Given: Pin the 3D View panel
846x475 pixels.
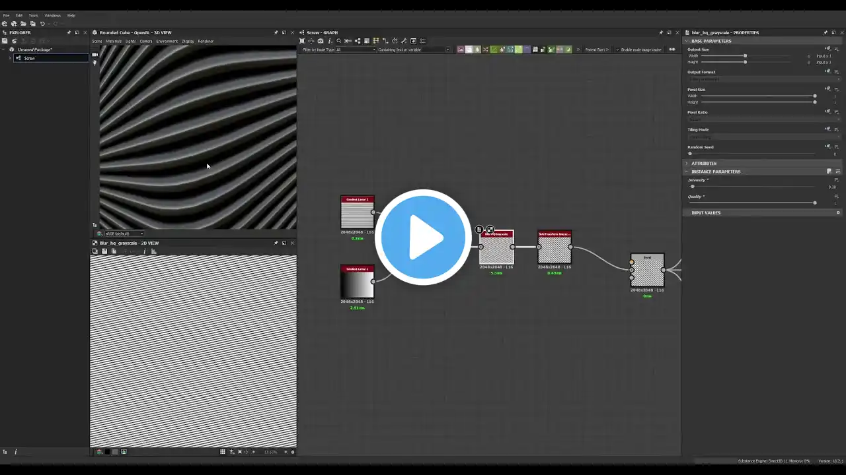Looking at the screenshot, I should point(276,32).
